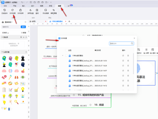
Task: Collapse the 17种头脑风暴法 folder tree arrow
Action: click(x=63, y=56)
